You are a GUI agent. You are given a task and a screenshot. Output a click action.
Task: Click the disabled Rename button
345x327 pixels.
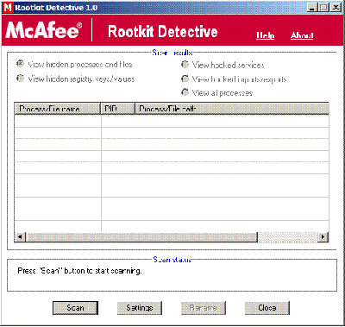204,308
